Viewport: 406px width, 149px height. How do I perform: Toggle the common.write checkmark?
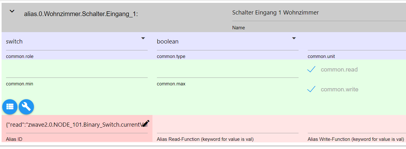[311, 89]
